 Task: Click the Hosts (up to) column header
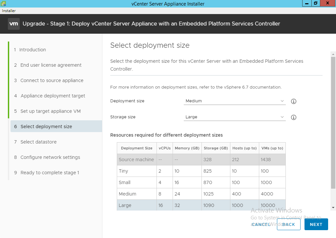point(244,148)
